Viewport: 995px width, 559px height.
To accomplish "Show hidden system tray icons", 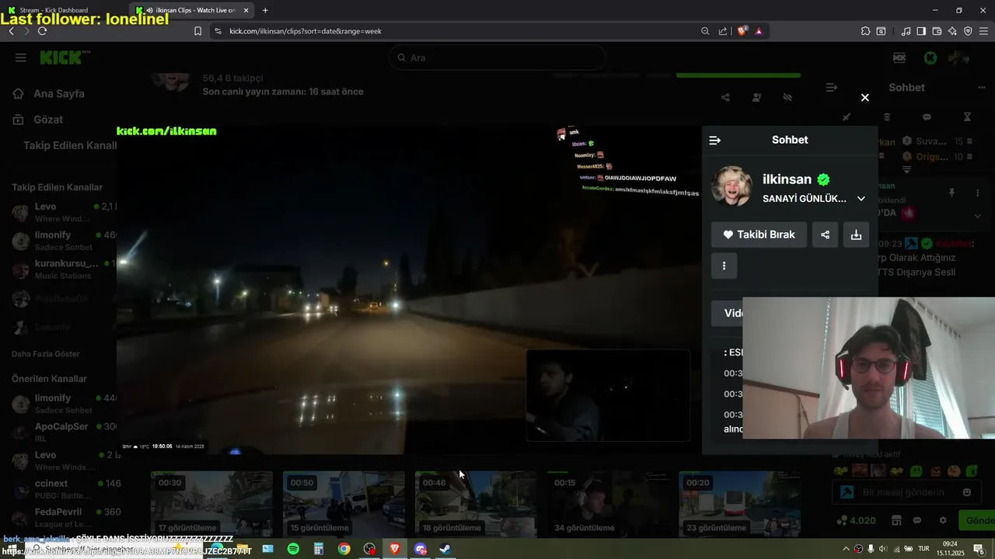I will click(847, 549).
